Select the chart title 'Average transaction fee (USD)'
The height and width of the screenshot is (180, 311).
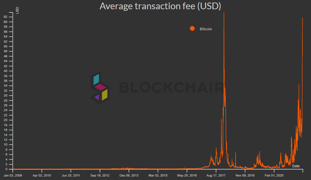coord(160,6)
